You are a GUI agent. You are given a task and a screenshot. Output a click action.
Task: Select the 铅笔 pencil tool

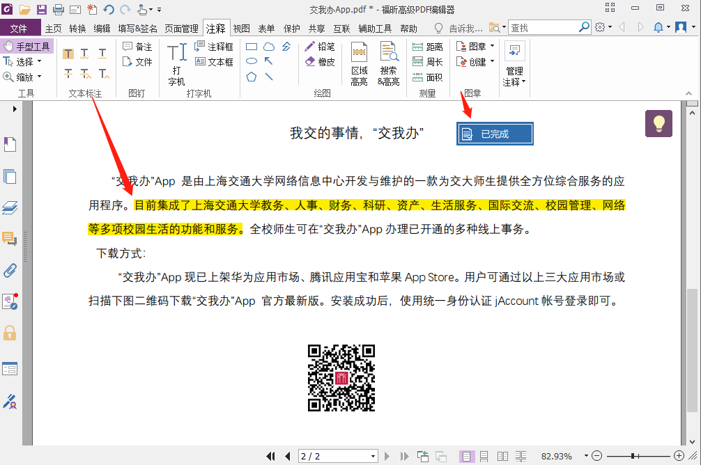coord(320,47)
